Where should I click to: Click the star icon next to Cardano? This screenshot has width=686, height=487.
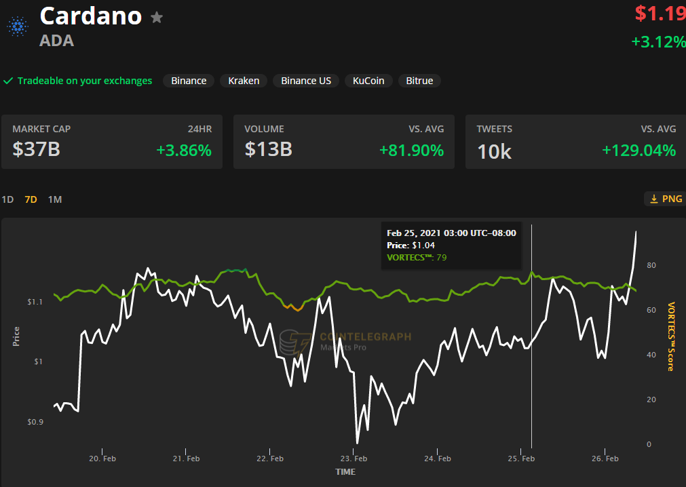tap(156, 18)
